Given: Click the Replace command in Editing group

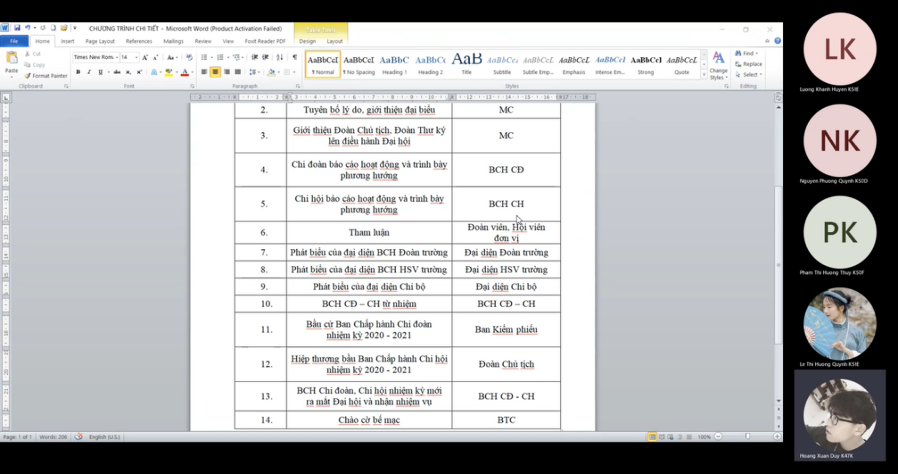Looking at the screenshot, I should click(x=749, y=64).
